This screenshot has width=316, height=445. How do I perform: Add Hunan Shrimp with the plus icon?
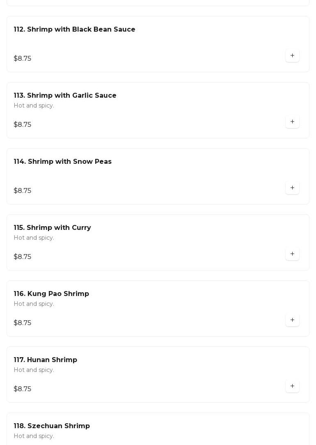pyautogui.click(x=292, y=386)
